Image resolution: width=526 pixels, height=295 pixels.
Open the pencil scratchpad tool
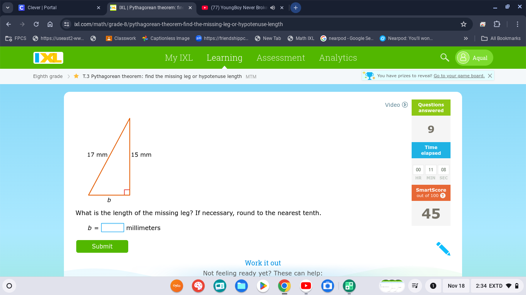tap(443, 249)
